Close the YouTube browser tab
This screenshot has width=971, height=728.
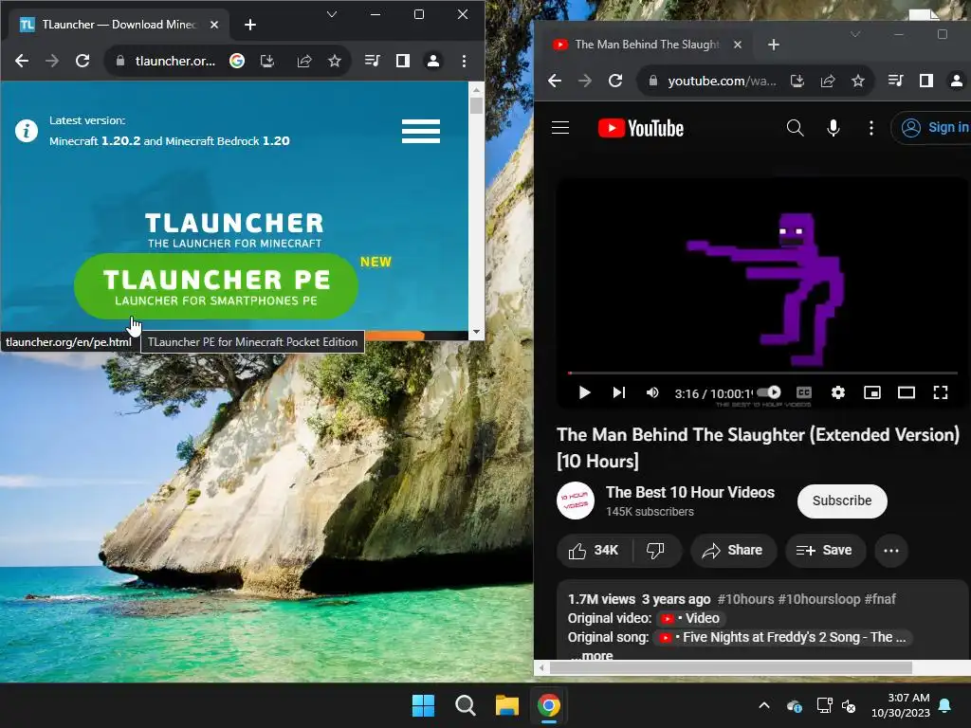[x=738, y=45]
